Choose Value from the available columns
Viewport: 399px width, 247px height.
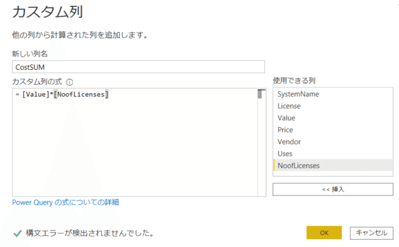(x=286, y=118)
